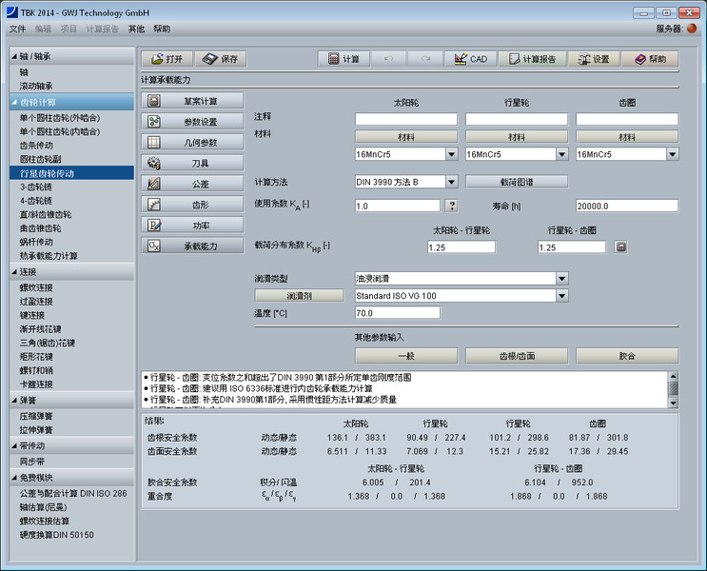Viewport: 707px width, 571px height.
Task: Click the 帮助 help book button
Action: tap(651, 59)
